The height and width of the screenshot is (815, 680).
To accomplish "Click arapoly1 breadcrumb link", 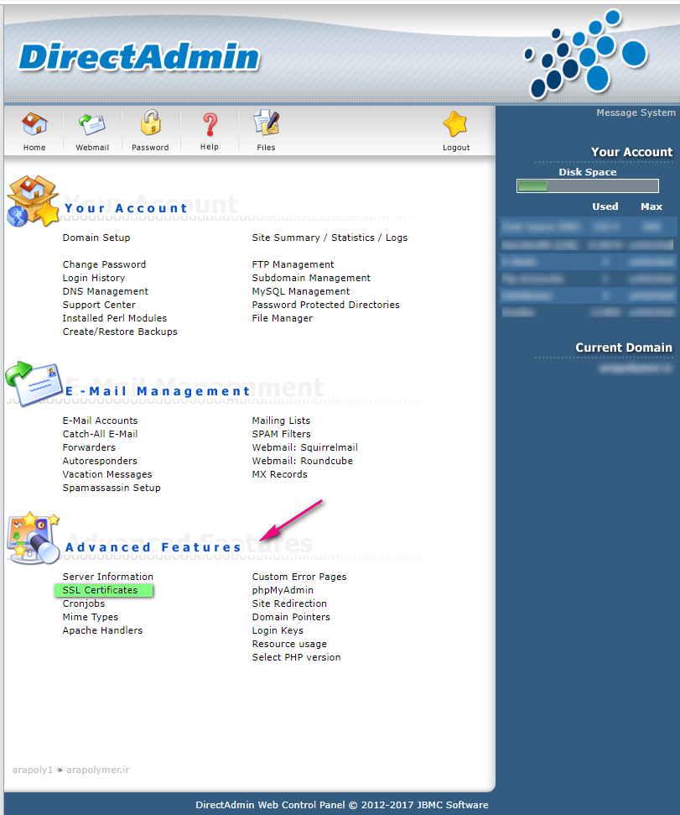I will coord(33,770).
